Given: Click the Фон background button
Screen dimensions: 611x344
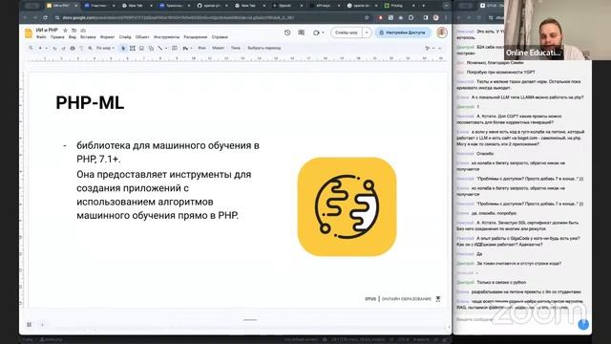Looking at the screenshot, I should click(201, 48).
